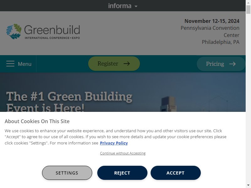Open the Menu label in the navigation bar
The width and height of the screenshot is (251, 188).
[24, 64]
